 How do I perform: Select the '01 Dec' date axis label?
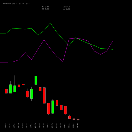(x=65, y=125)
